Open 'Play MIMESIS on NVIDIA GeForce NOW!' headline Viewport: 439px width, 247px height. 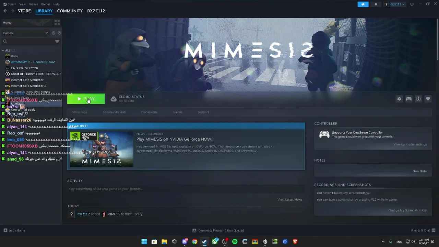click(x=175, y=139)
